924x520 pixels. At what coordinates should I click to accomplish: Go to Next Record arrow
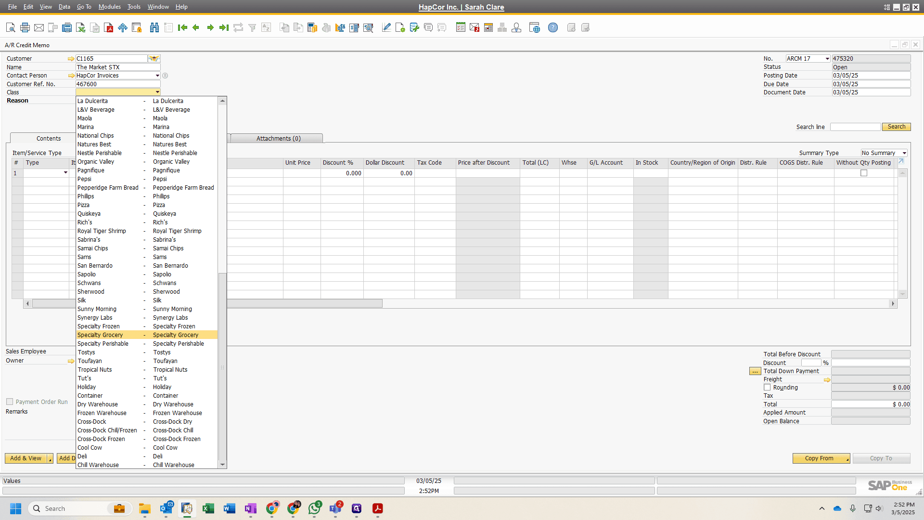coord(210,28)
